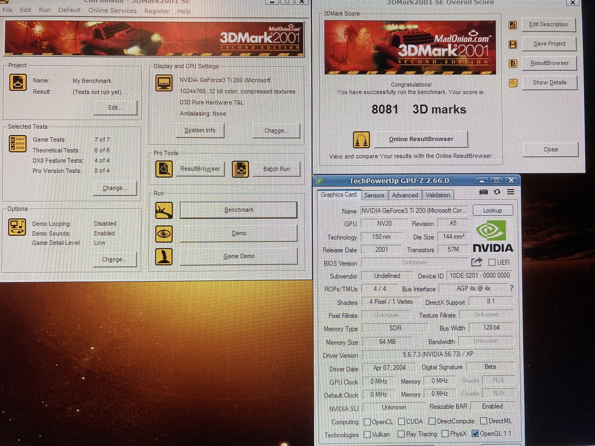595x446 pixels.
Task: Click the Show Details magnifier icon
Action: 513,83
